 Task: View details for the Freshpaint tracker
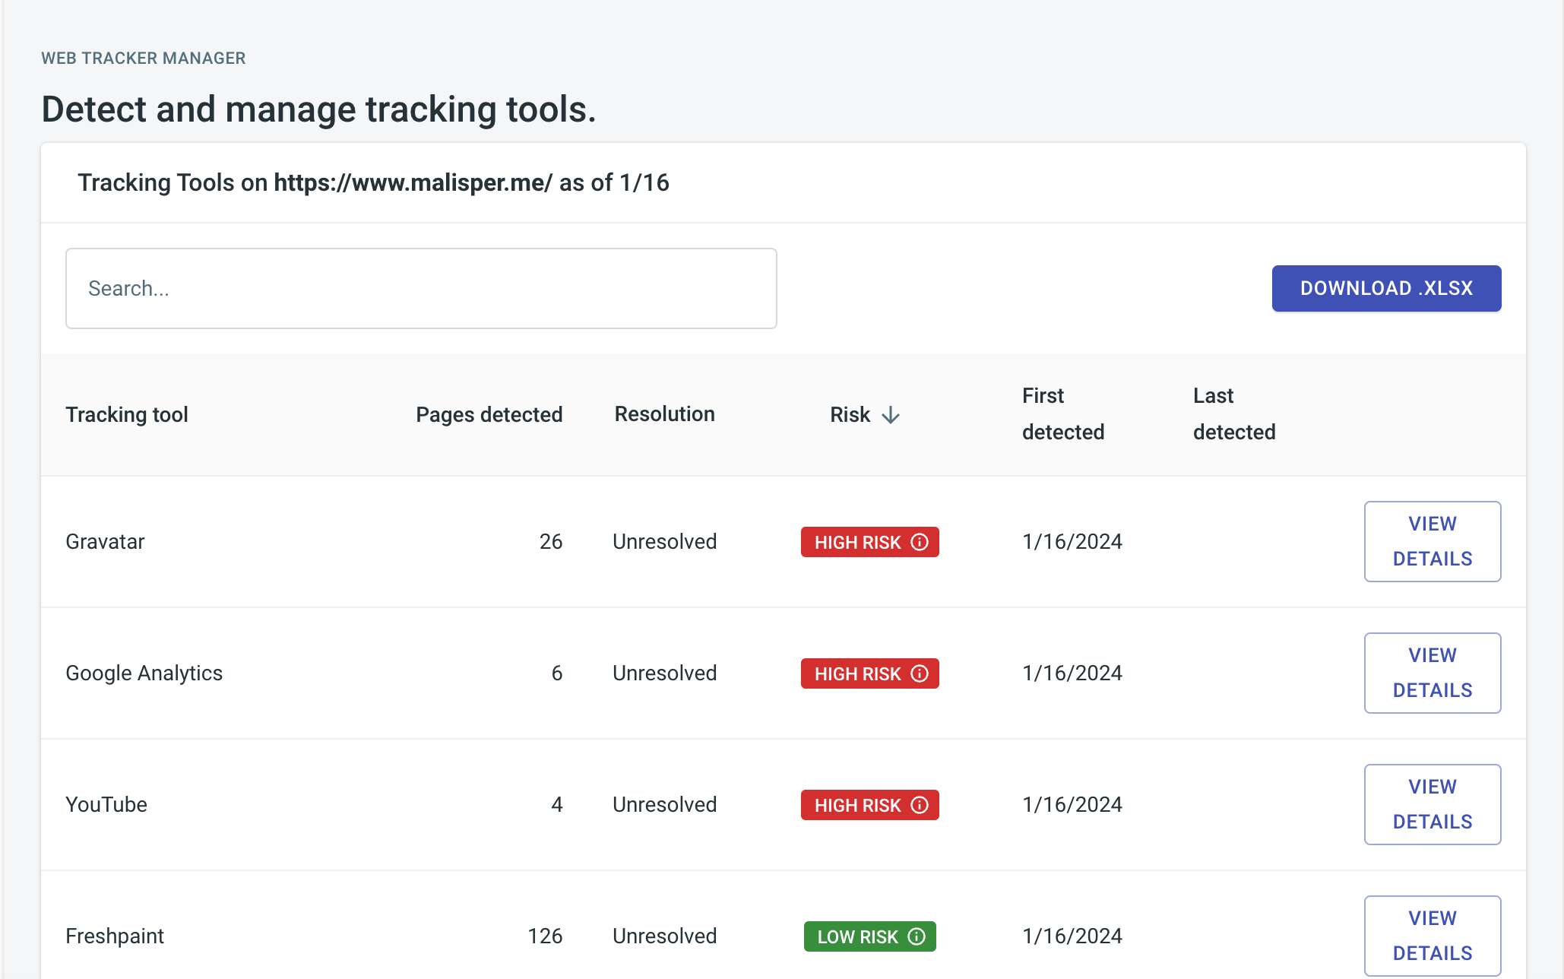(1432, 935)
